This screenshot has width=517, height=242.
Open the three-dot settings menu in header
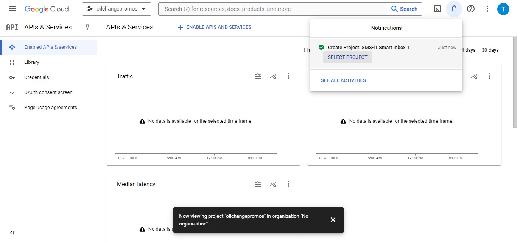click(x=487, y=9)
